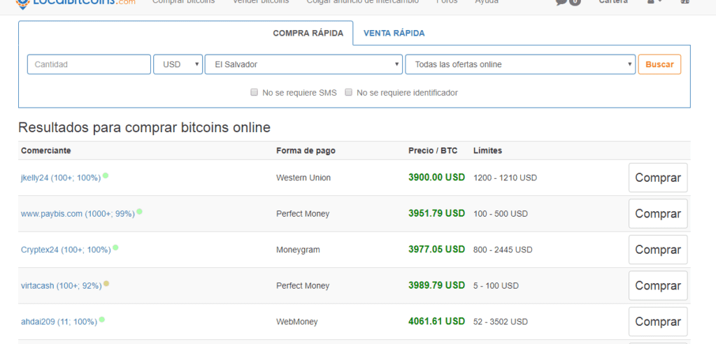Click www.paybis.com's green online status dot

tap(139, 212)
